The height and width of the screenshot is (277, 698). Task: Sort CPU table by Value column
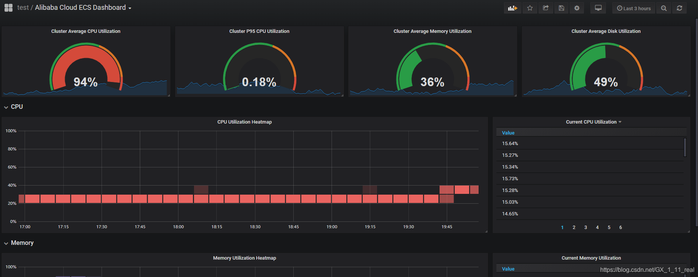508,133
